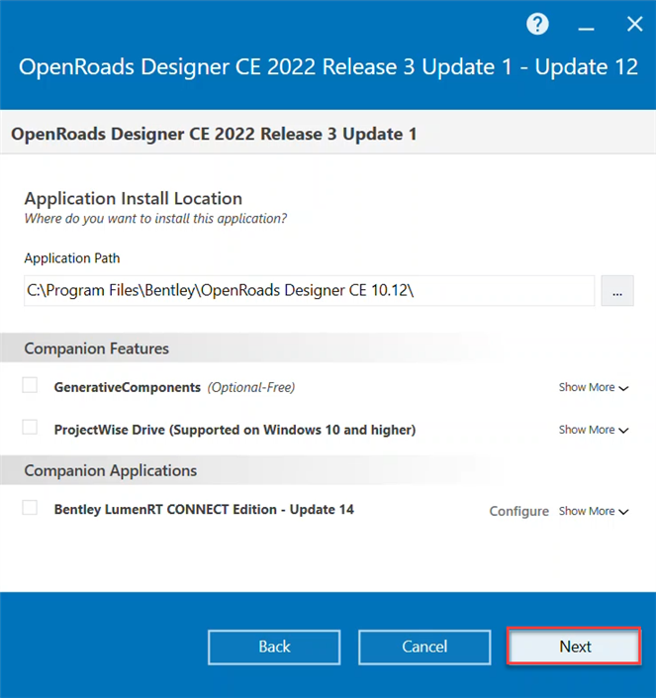Click the Companion Features section header
This screenshot has height=698, width=656.
[97, 349]
